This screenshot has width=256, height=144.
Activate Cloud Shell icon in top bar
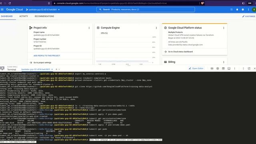pos(231,10)
